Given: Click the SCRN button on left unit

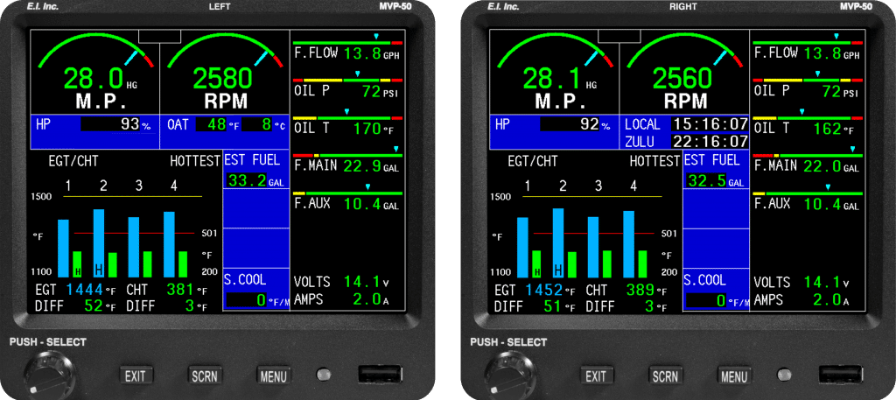Looking at the screenshot, I should click(205, 376).
